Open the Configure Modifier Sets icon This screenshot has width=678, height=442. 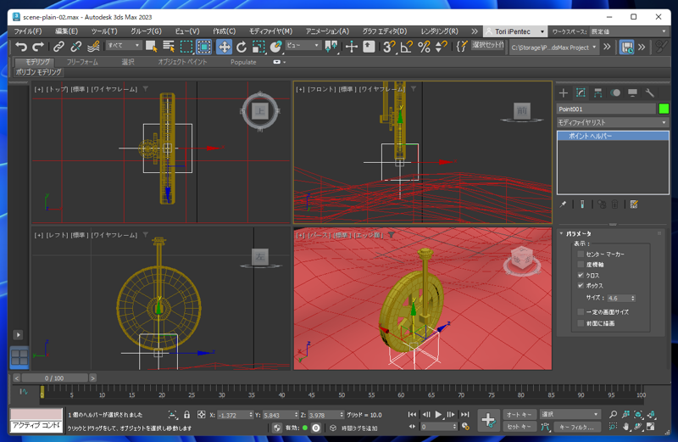tap(634, 204)
